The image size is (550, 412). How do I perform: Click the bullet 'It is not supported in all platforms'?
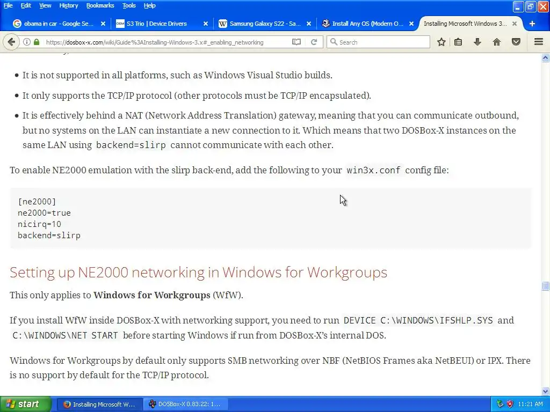[177, 75]
